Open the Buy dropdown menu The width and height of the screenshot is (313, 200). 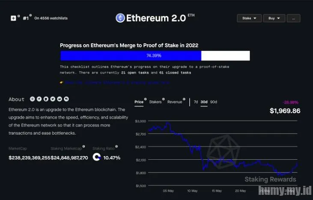pos(274,18)
